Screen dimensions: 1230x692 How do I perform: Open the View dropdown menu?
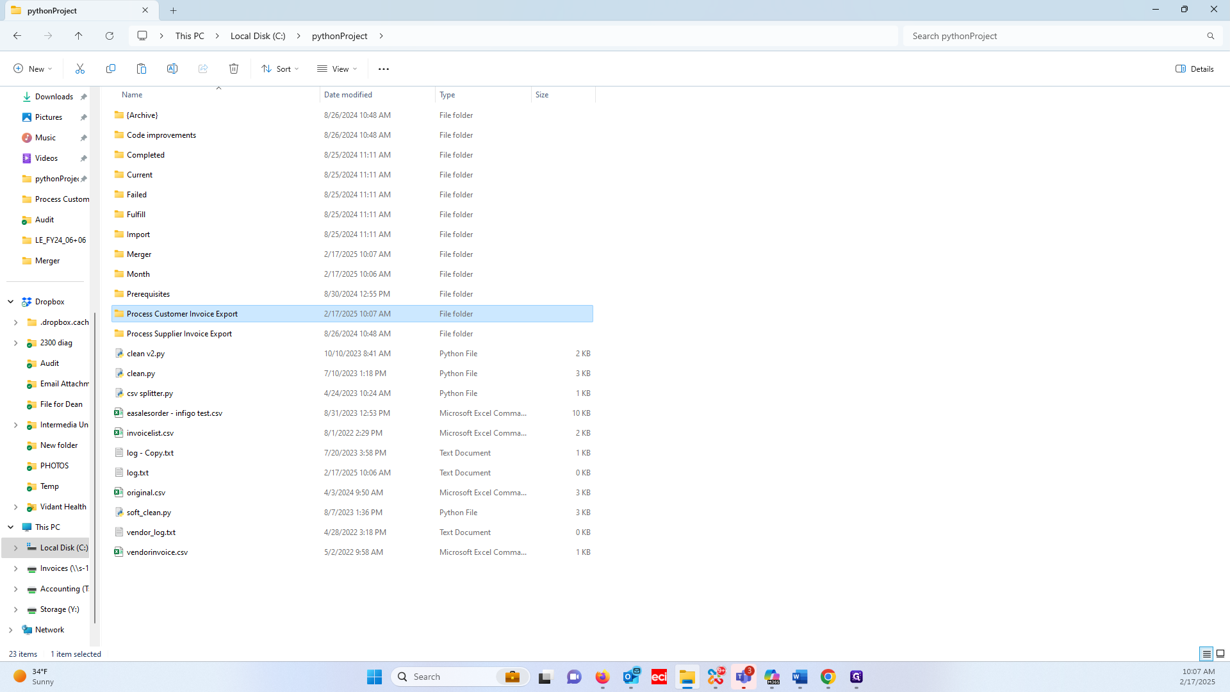click(x=337, y=69)
